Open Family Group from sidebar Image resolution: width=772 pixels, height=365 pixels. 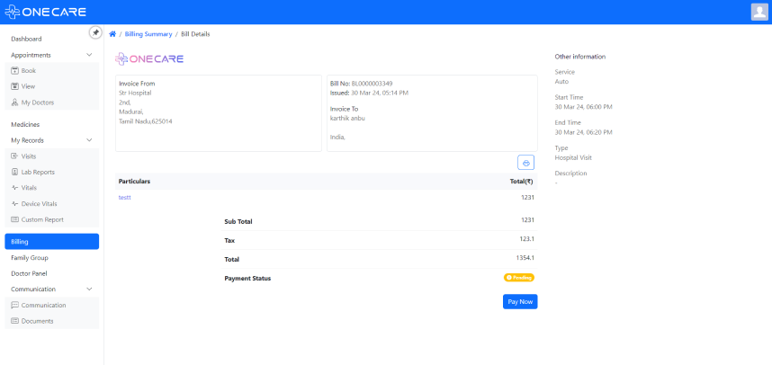click(x=30, y=258)
